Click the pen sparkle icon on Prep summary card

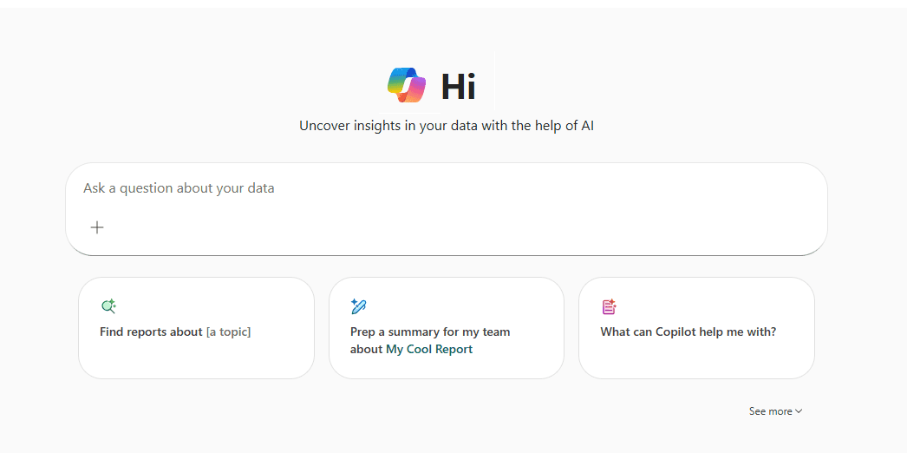(x=359, y=306)
